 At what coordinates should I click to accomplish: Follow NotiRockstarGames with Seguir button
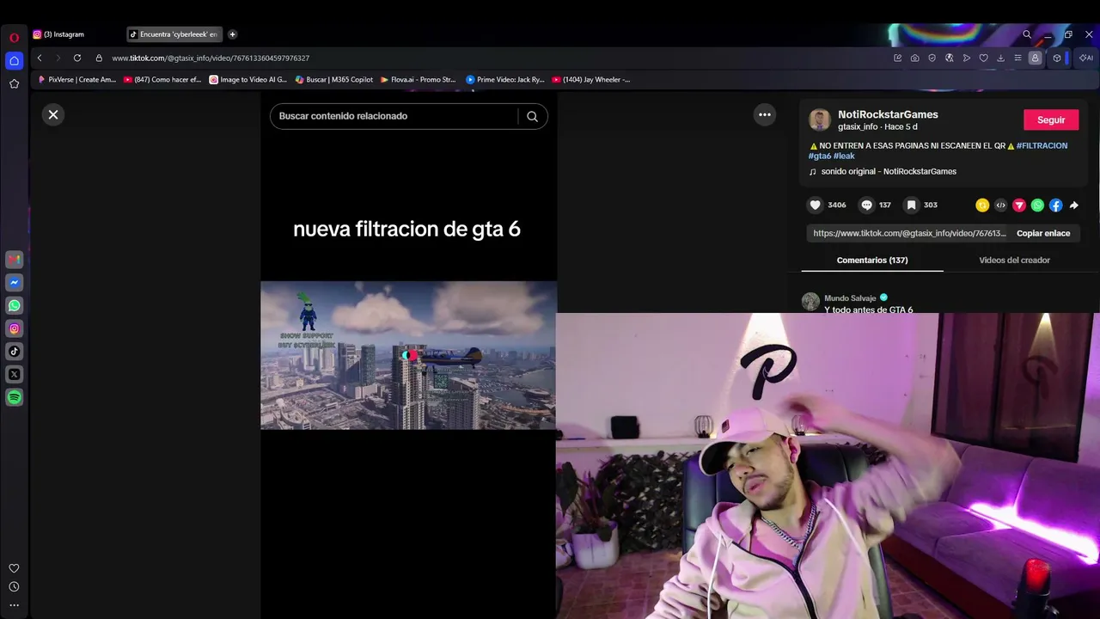pyautogui.click(x=1051, y=120)
